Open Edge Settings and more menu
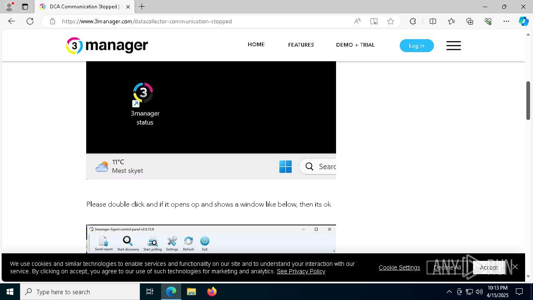The width and height of the screenshot is (533, 300). point(506,21)
